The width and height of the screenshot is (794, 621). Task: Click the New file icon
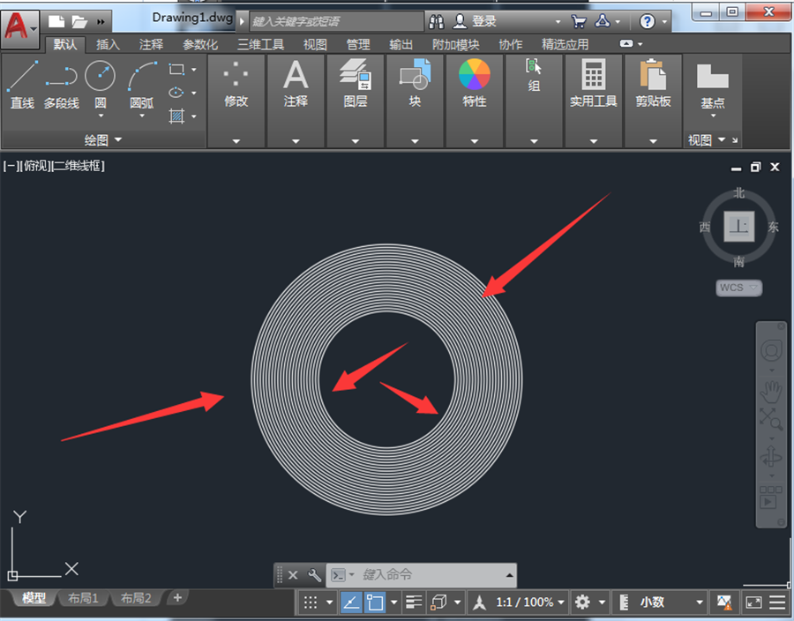coord(56,21)
